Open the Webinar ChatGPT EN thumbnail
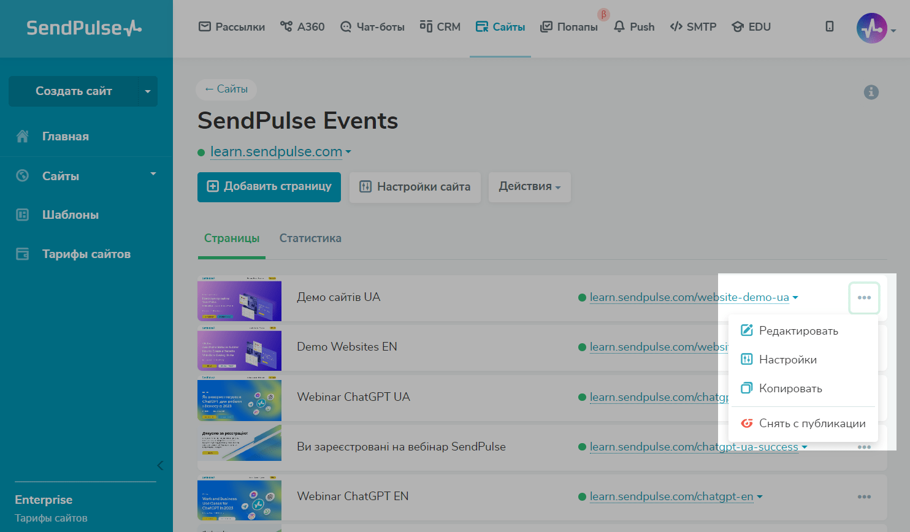 pos(240,498)
